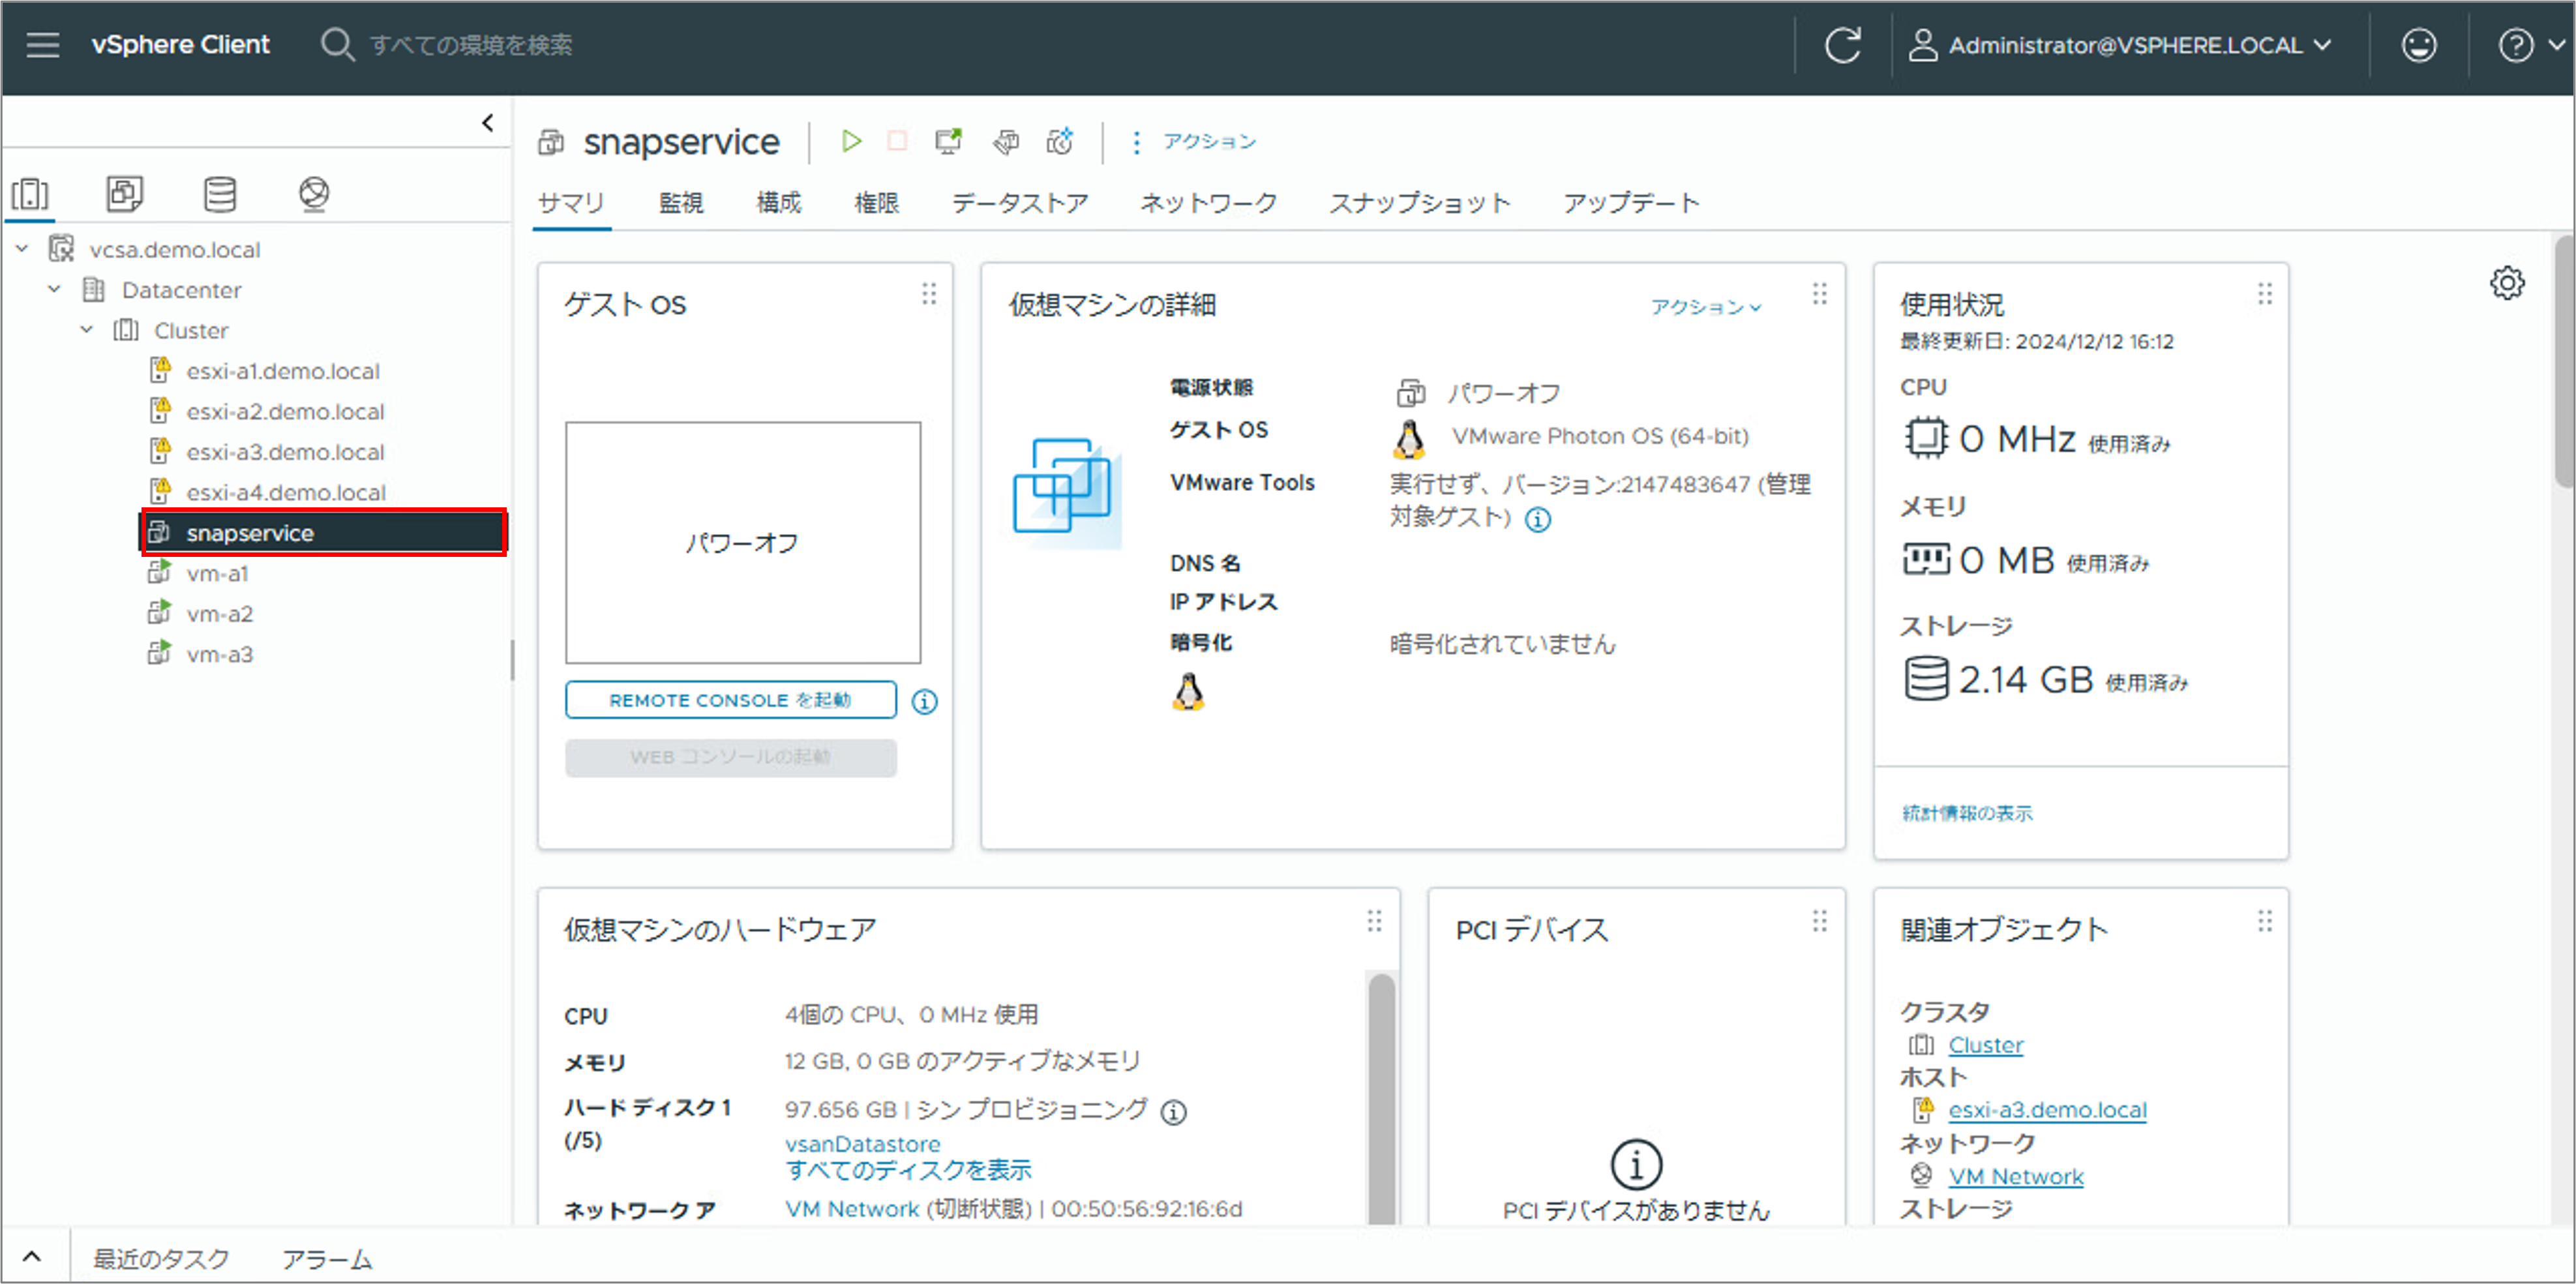
Task: Click the 使用状況 card drag handle
Action: (2265, 294)
